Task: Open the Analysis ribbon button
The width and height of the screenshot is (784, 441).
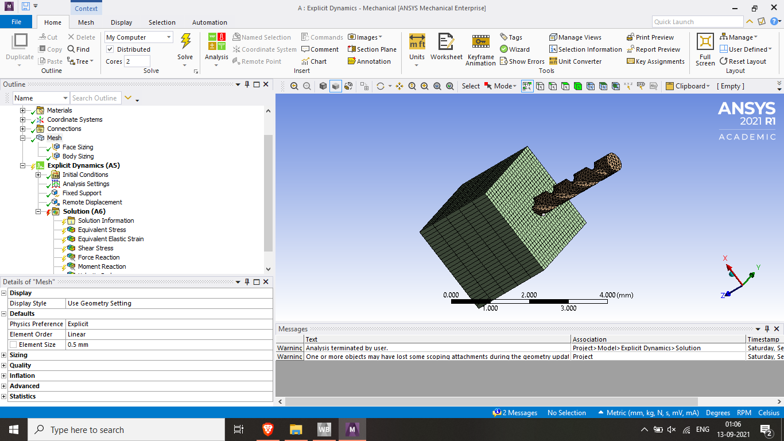Action: [x=216, y=51]
